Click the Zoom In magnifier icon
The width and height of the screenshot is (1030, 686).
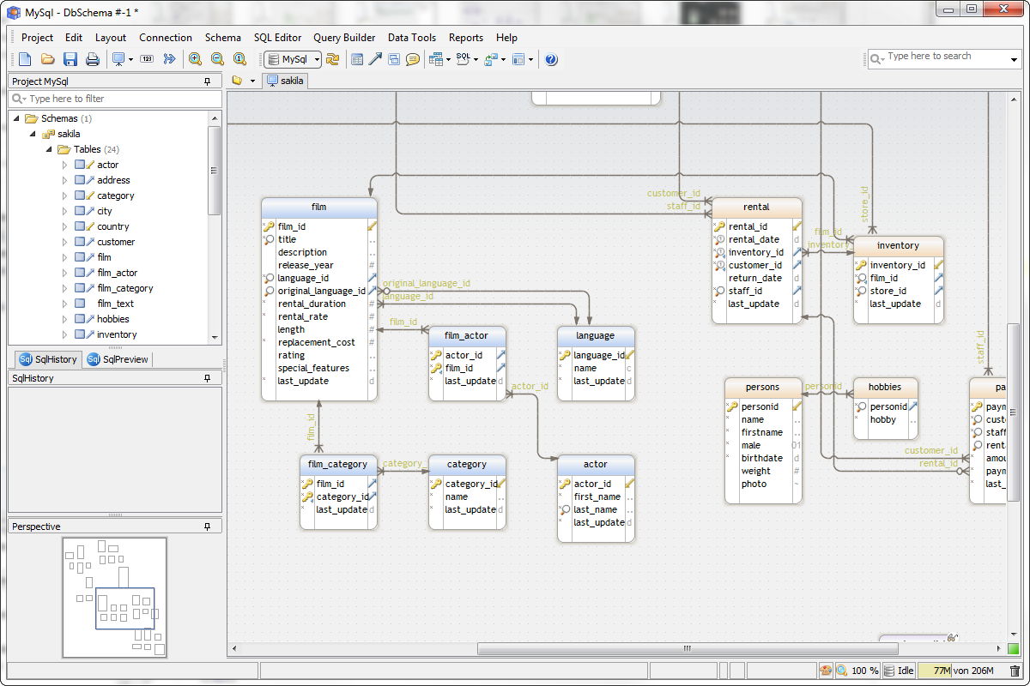click(196, 59)
